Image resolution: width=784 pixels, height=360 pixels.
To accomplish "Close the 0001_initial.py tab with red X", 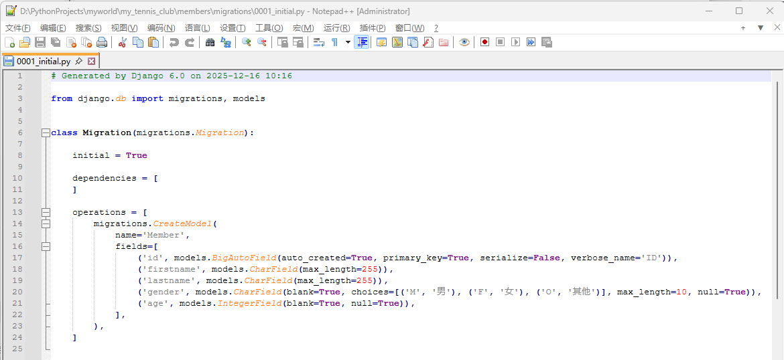I will (x=91, y=62).
